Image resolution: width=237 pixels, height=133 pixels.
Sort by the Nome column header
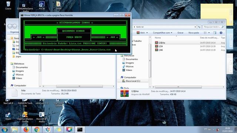[x=158, y=38]
